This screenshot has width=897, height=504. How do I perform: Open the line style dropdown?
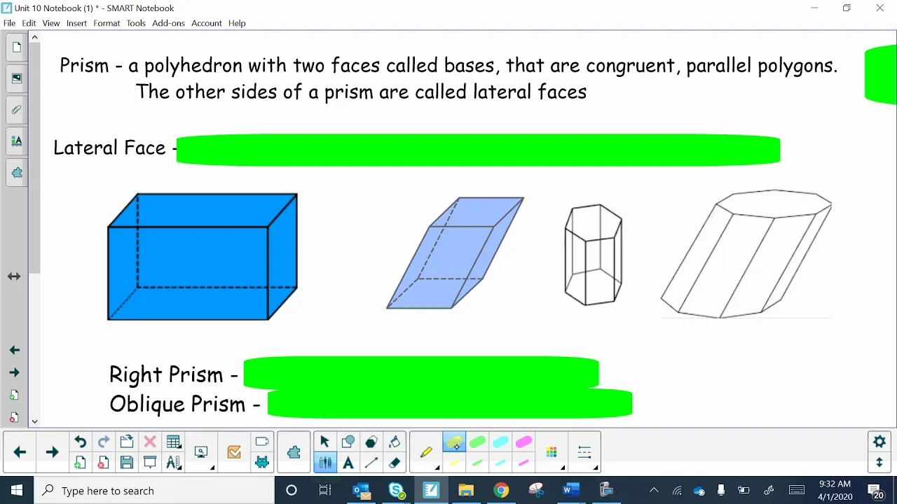(584, 453)
